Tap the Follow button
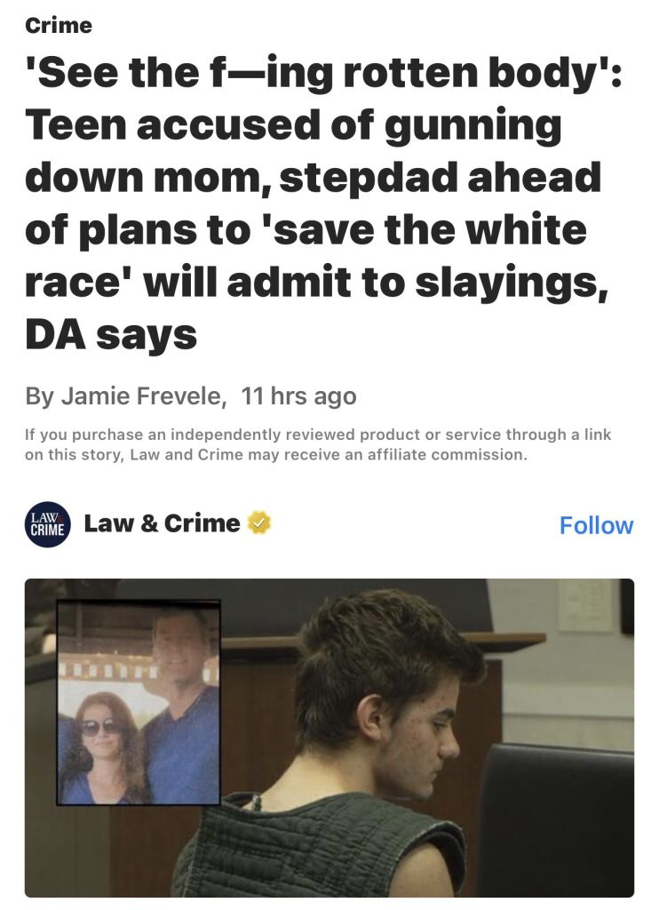 click(596, 524)
